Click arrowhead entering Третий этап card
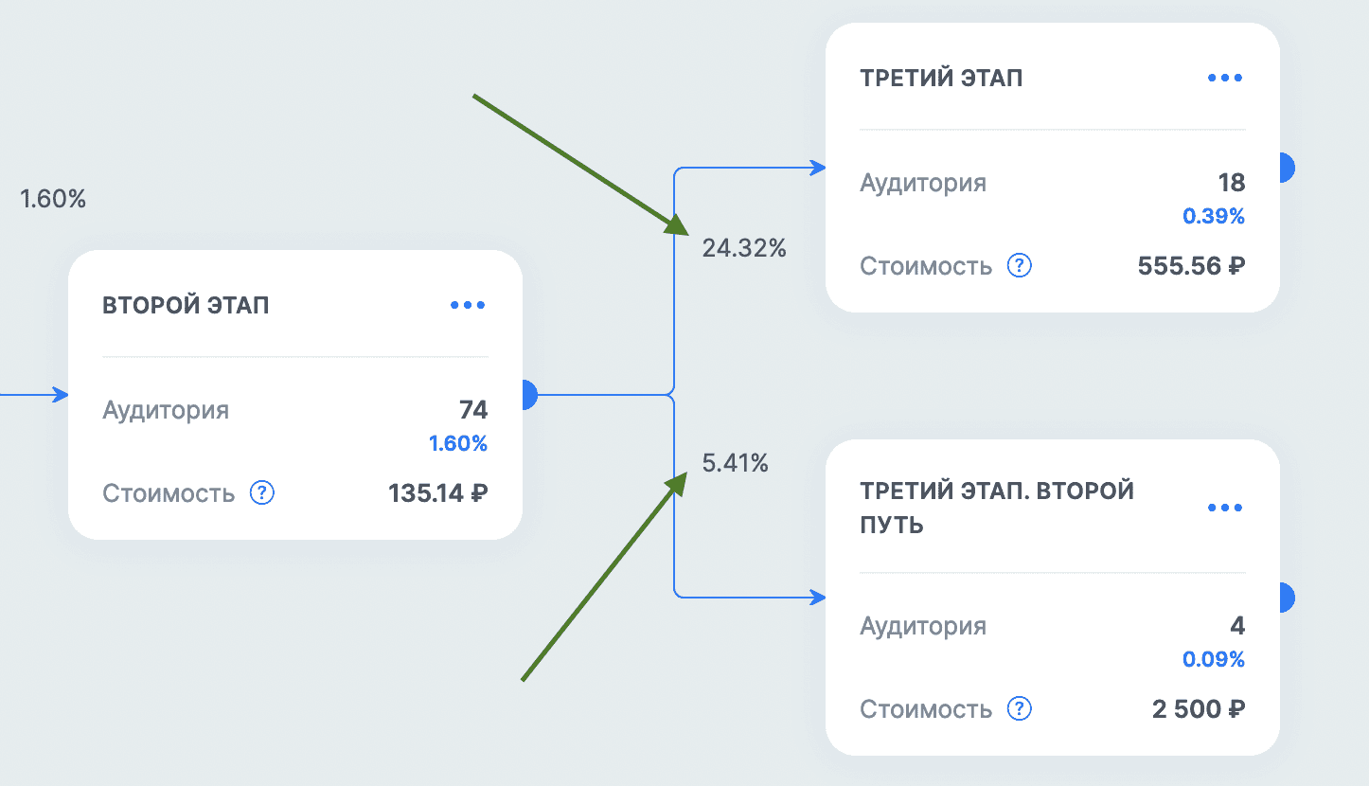 (818, 169)
